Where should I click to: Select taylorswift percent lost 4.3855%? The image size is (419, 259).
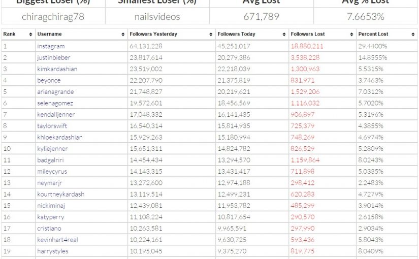point(371,126)
